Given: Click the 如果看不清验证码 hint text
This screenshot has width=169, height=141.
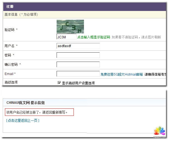Looking at the screenshot, I should [136, 37].
